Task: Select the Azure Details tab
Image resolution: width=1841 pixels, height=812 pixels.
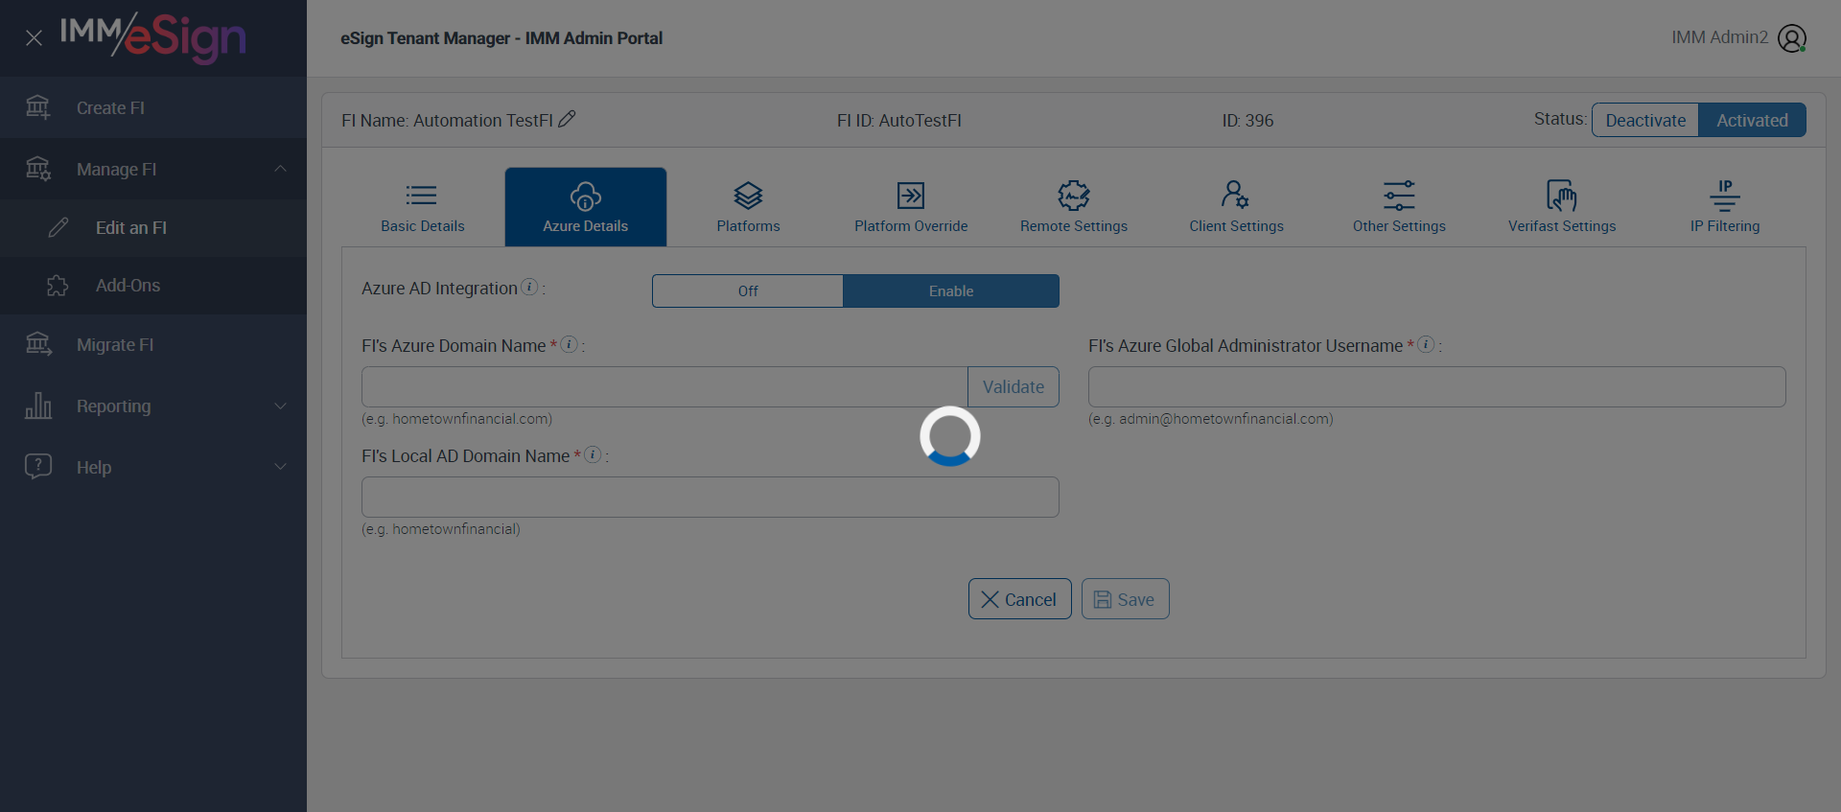Action: 586,207
